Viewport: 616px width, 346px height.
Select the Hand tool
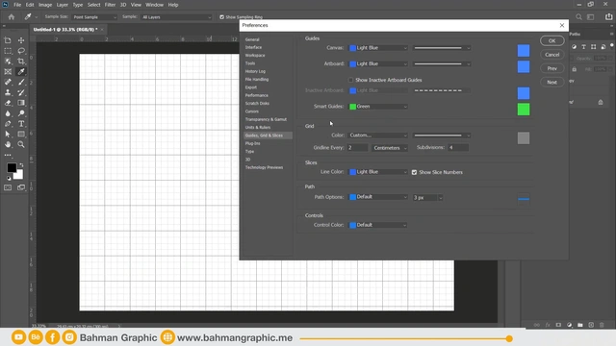[8, 145]
